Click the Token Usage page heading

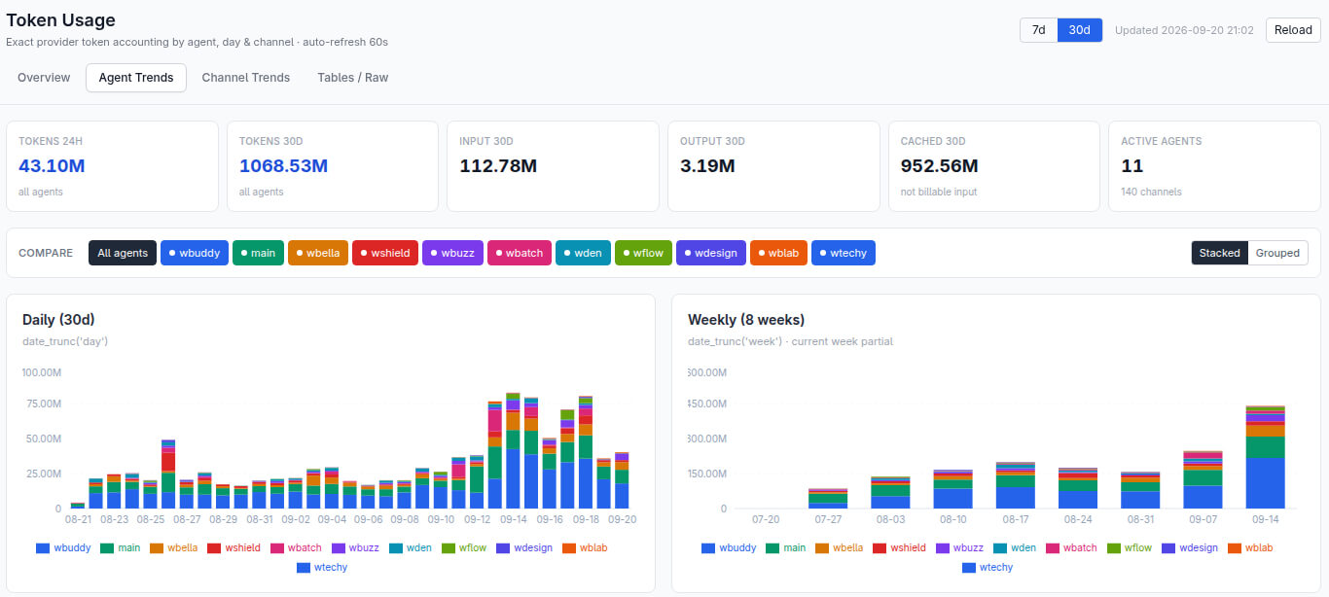point(60,19)
